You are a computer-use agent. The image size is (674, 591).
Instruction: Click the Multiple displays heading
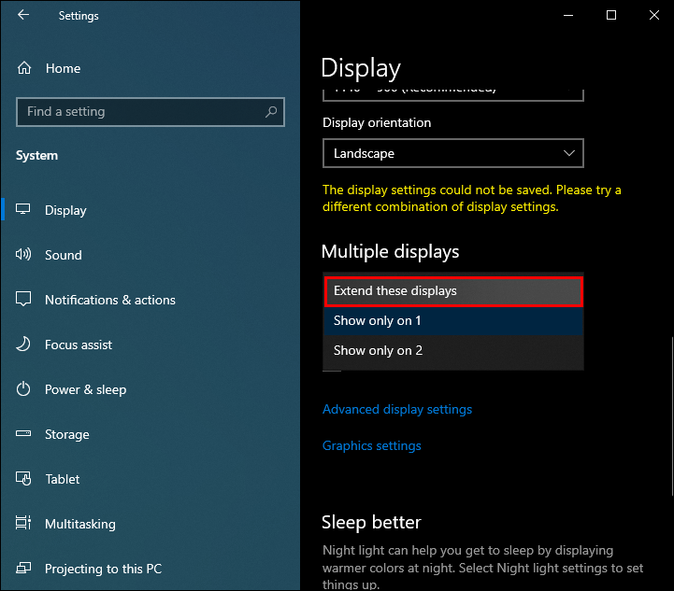click(x=391, y=251)
